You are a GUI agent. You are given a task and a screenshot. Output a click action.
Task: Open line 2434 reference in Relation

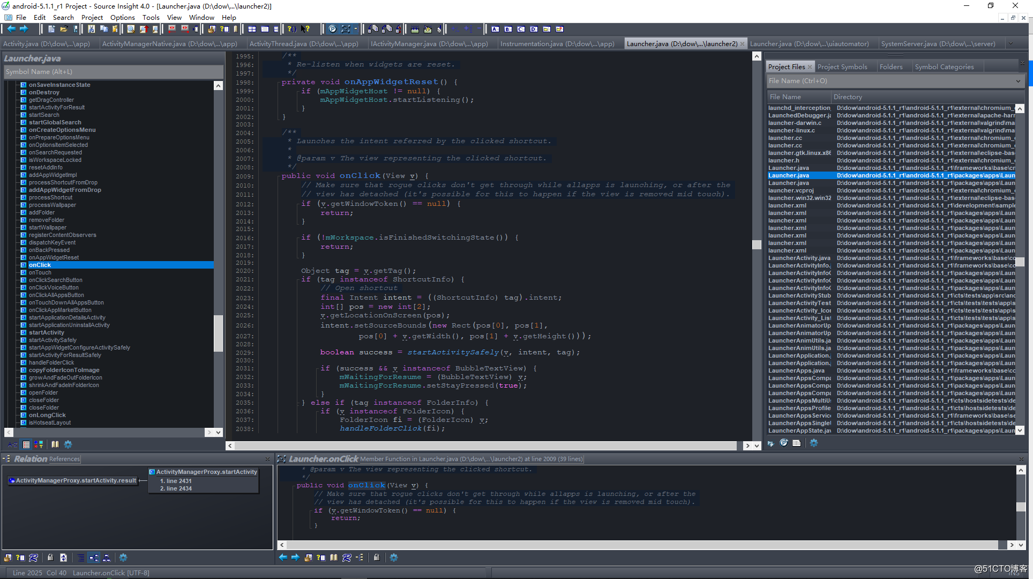[x=176, y=488]
